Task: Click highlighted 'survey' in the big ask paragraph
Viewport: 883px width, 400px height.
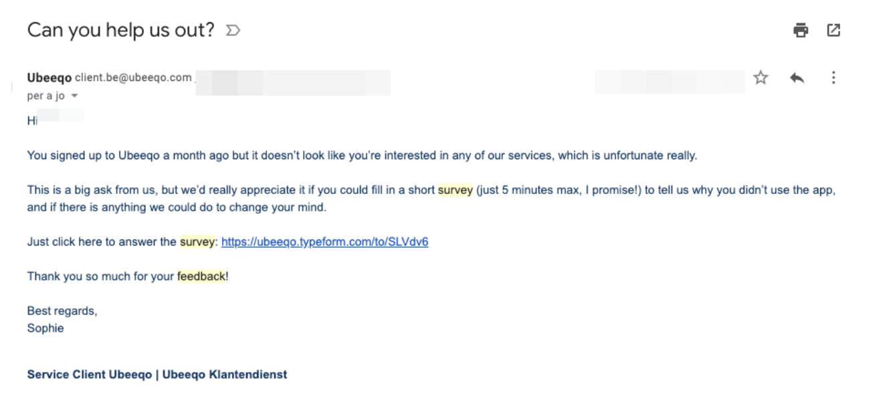Action: coord(455,190)
